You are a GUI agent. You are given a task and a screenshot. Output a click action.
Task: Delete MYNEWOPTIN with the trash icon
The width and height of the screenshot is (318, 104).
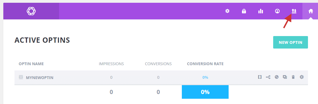[293, 77]
